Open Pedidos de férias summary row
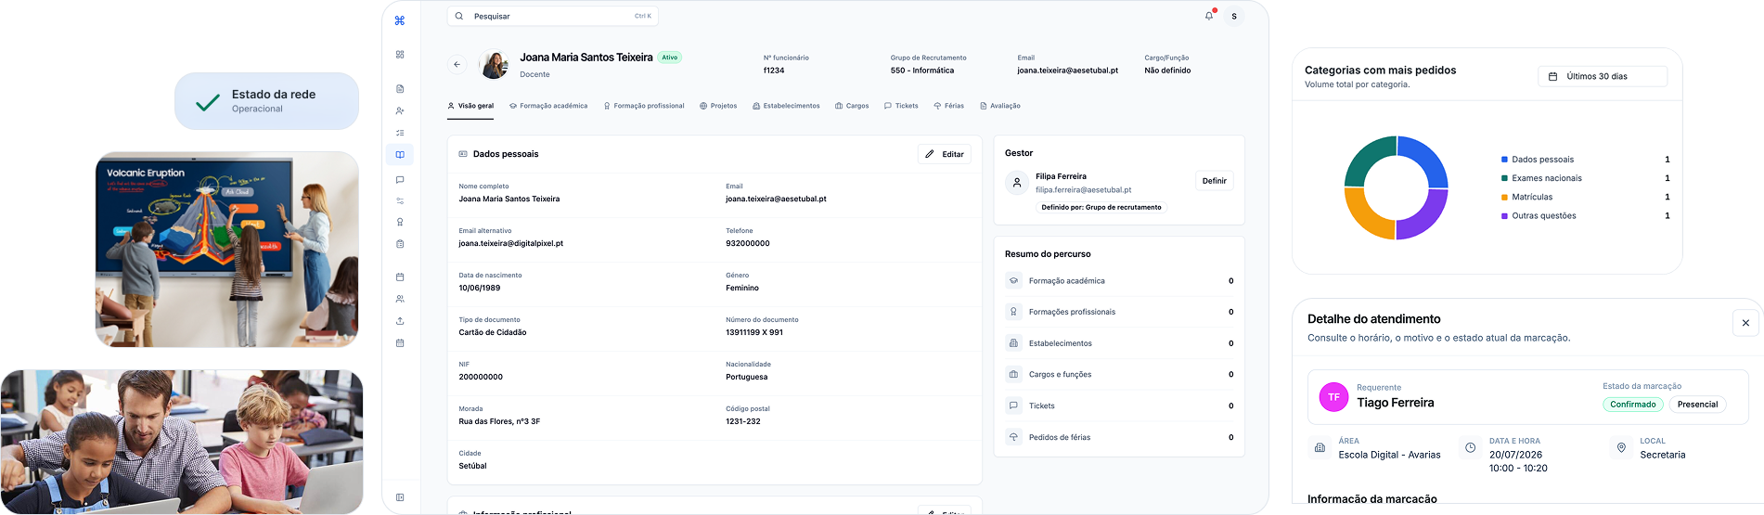 pos(1119,437)
